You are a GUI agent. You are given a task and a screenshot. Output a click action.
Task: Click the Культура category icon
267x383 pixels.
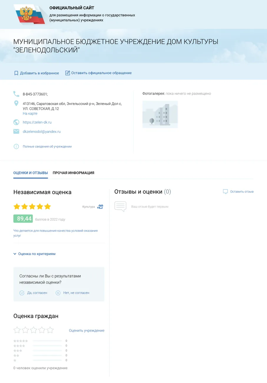pyautogui.click(x=100, y=207)
